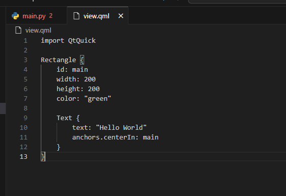
Task: Click the Text element declaration
Action: [68, 118]
